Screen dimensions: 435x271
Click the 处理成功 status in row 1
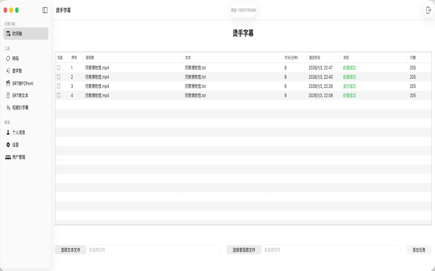click(x=349, y=68)
